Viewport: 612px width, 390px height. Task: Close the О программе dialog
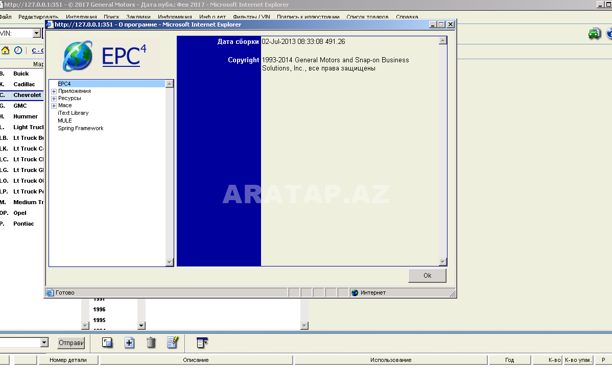(x=451, y=25)
